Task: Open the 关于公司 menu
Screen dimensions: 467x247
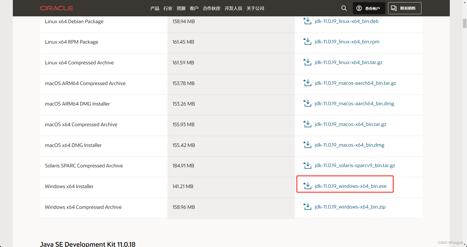Action: pos(255,8)
